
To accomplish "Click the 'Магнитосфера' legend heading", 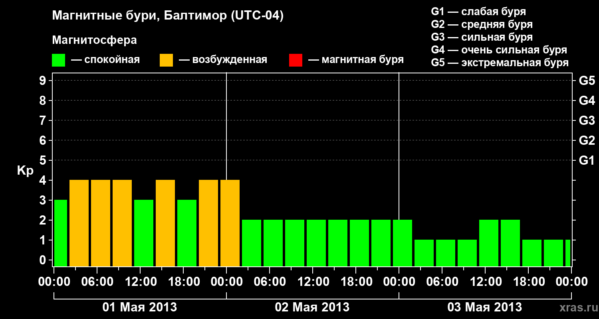I will (x=95, y=40).
